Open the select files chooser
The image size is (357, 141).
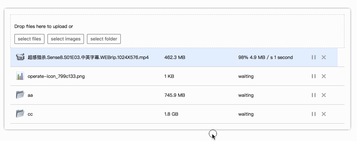click(29, 39)
